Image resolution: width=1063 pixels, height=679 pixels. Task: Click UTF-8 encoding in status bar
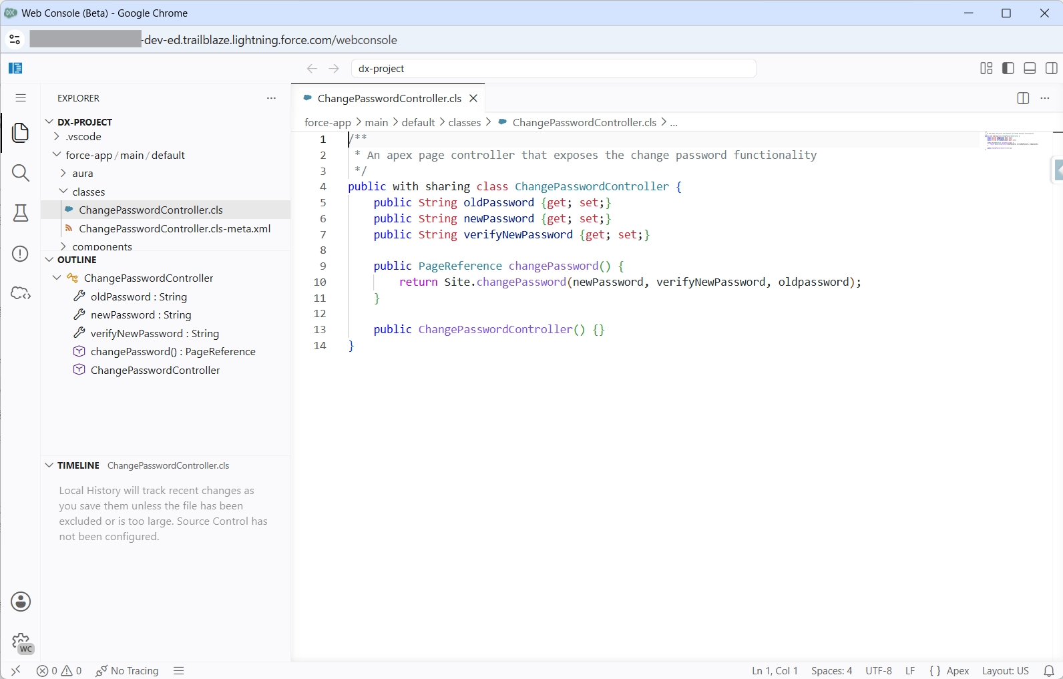click(879, 670)
